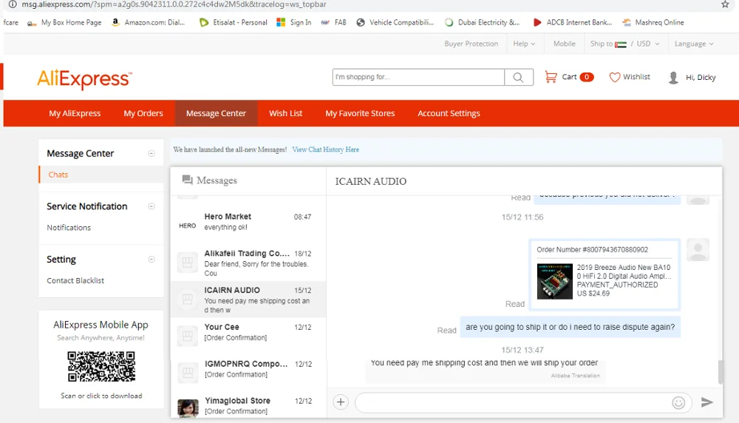This screenshot has height=423, width=739.
Task: Open Dubai Electricity bookmark
Action: click(482, 22)
